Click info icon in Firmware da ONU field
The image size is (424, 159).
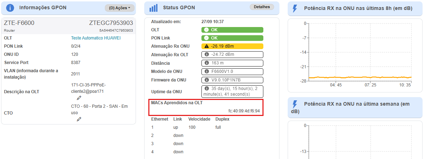click(206, 80)
